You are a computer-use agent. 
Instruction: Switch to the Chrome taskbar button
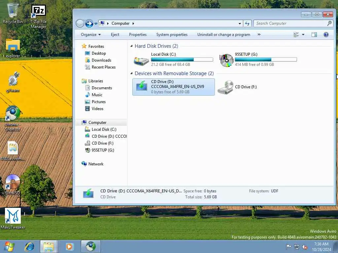click(90, 246)
